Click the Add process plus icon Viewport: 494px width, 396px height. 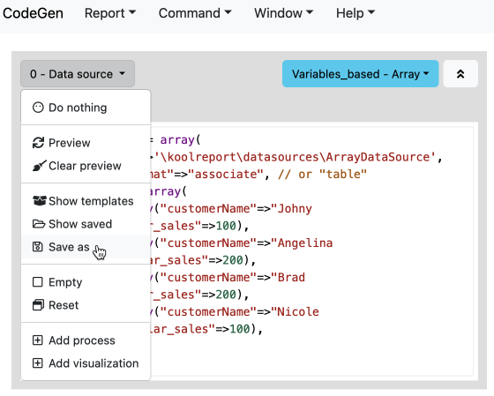(x=37, y=340)
